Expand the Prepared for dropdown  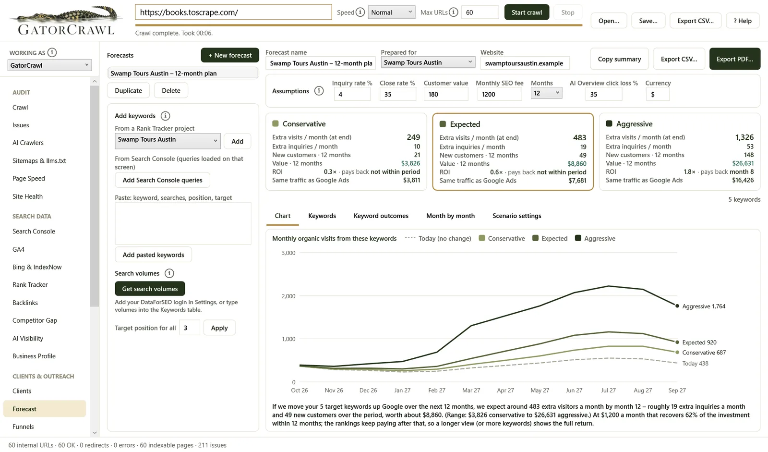coord(428,62)
